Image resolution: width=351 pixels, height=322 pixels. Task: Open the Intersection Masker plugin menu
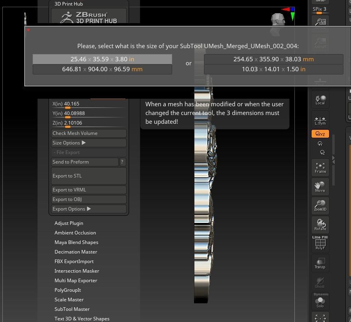point(77,271)
